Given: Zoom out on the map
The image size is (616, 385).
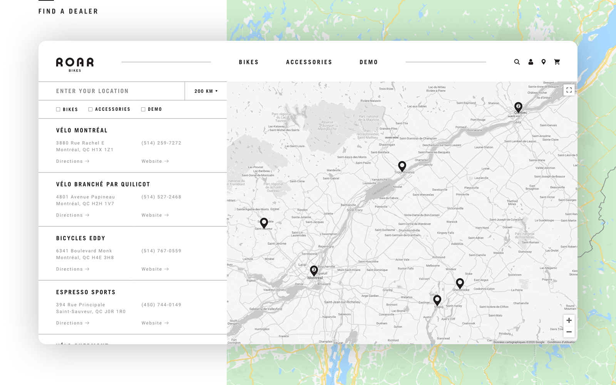Looking at the screenshot, I should tap(569, 332).
